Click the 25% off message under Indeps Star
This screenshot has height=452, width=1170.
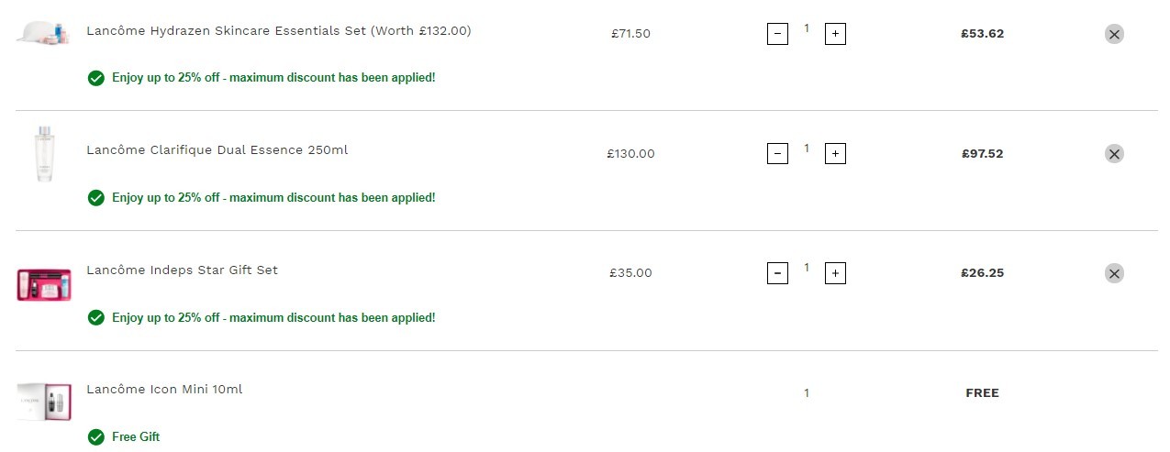click(x=273, y=317)
